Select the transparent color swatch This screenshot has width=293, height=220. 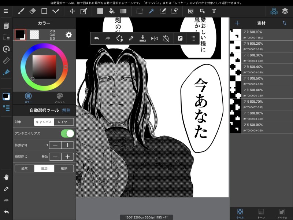(x=34, y=35)
